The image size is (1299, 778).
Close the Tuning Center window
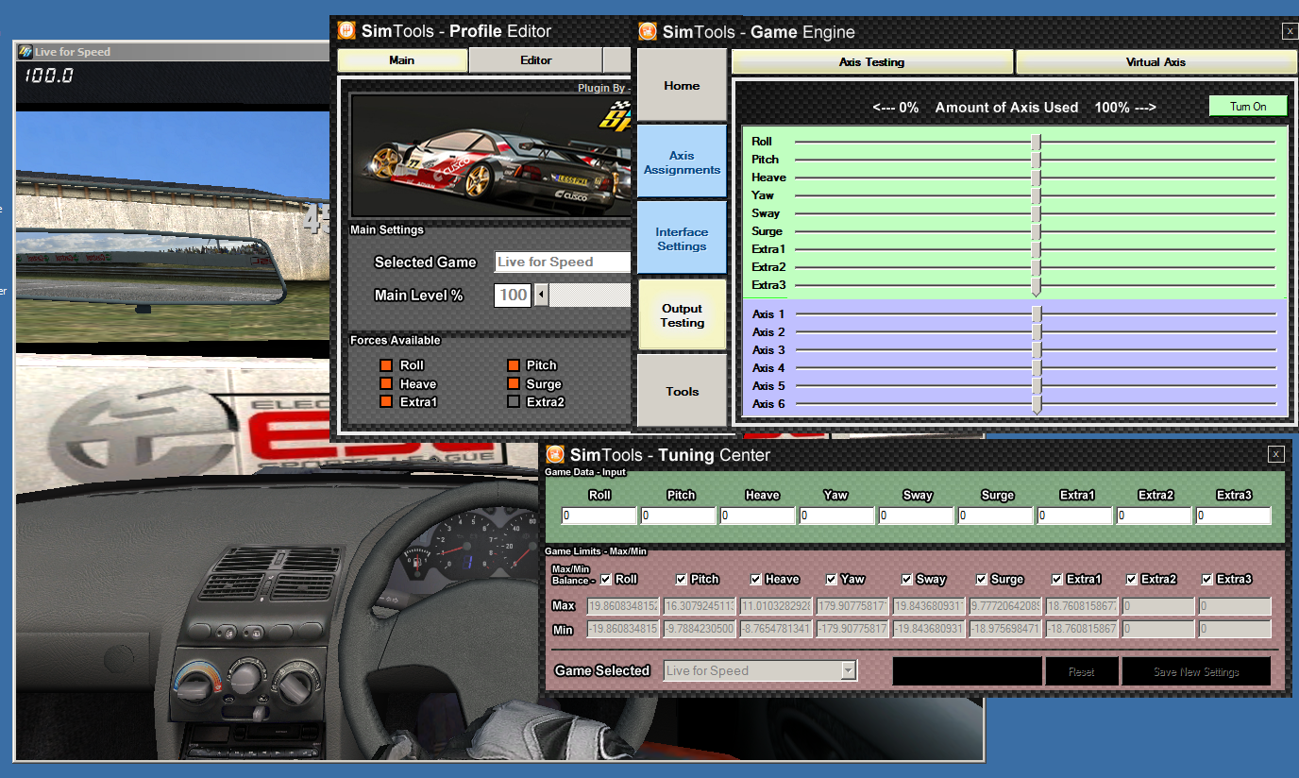1276,454
